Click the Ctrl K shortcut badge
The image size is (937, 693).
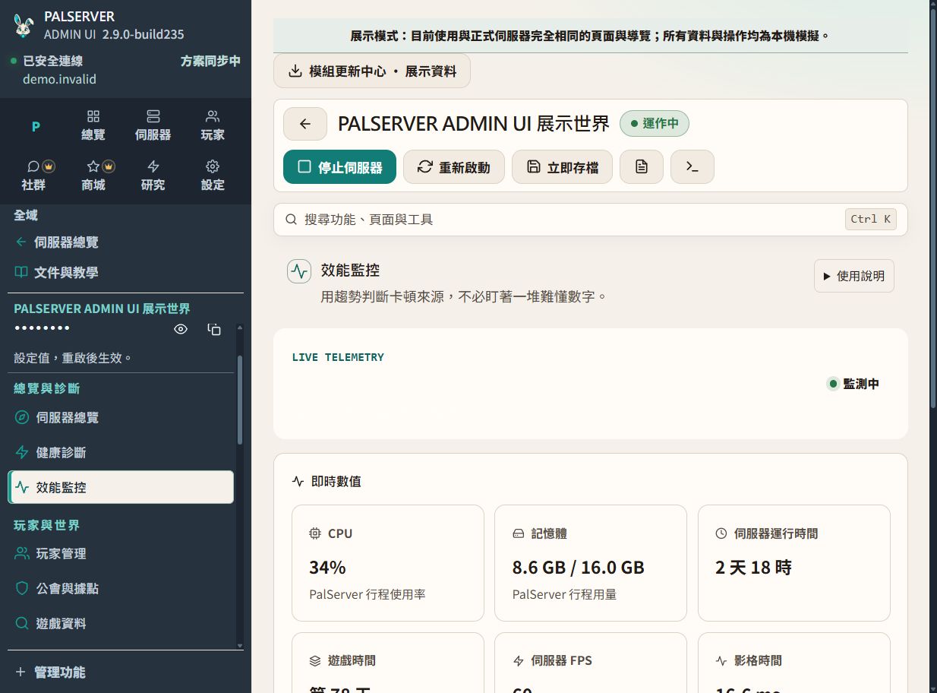coord(870,219)
